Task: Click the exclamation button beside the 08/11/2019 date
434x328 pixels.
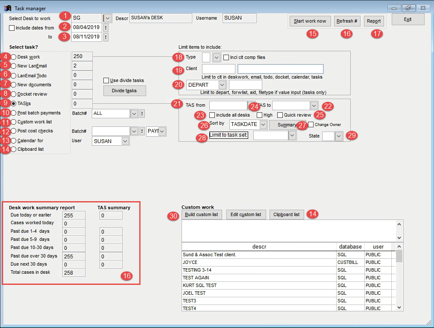Action: click(x=106, y=37)
